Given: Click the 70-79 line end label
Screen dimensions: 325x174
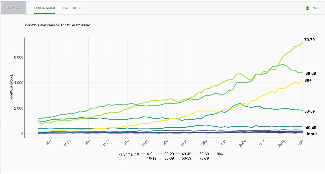Looking at the screenshot, I should click(x=309, y=40).
